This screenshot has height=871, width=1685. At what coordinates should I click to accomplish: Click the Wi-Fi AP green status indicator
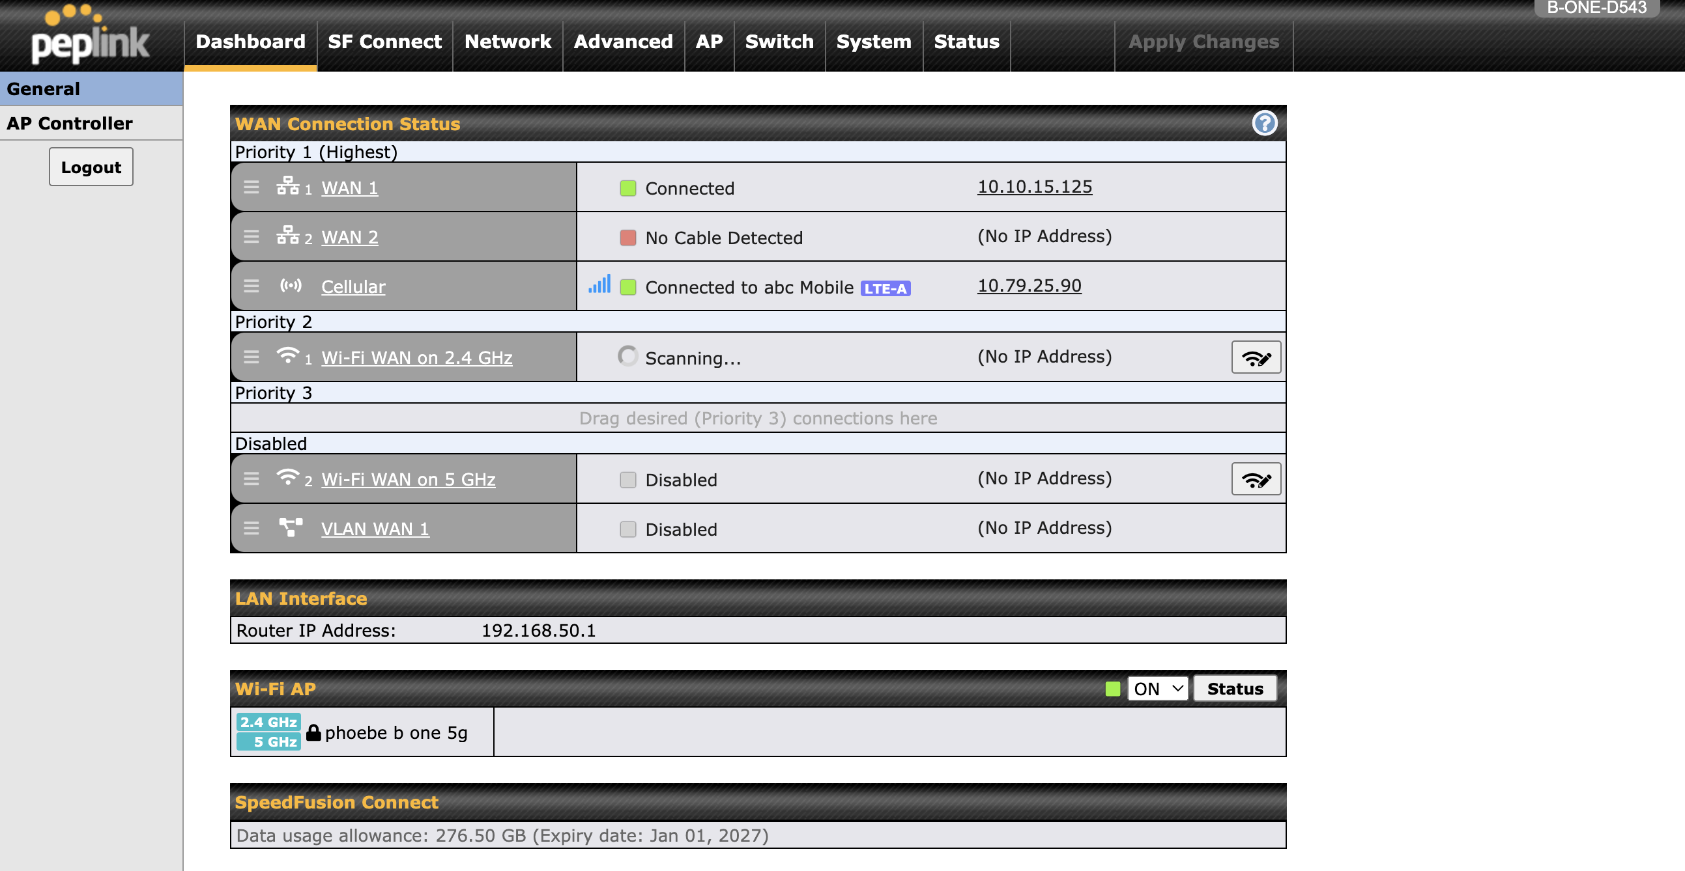pyautogui.click(x=1112, y=689)
